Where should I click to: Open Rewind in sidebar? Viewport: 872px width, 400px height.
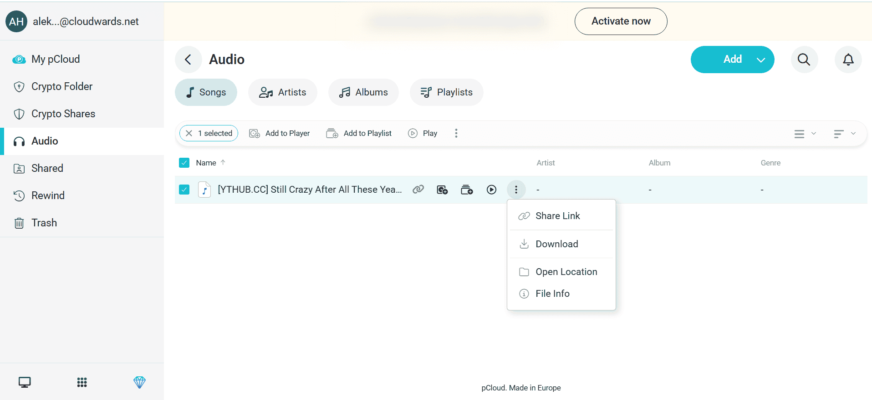point(82,195)
